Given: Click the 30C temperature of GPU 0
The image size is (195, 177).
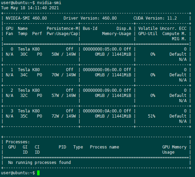Looking at the screenshot, I should tap(24, 54).
